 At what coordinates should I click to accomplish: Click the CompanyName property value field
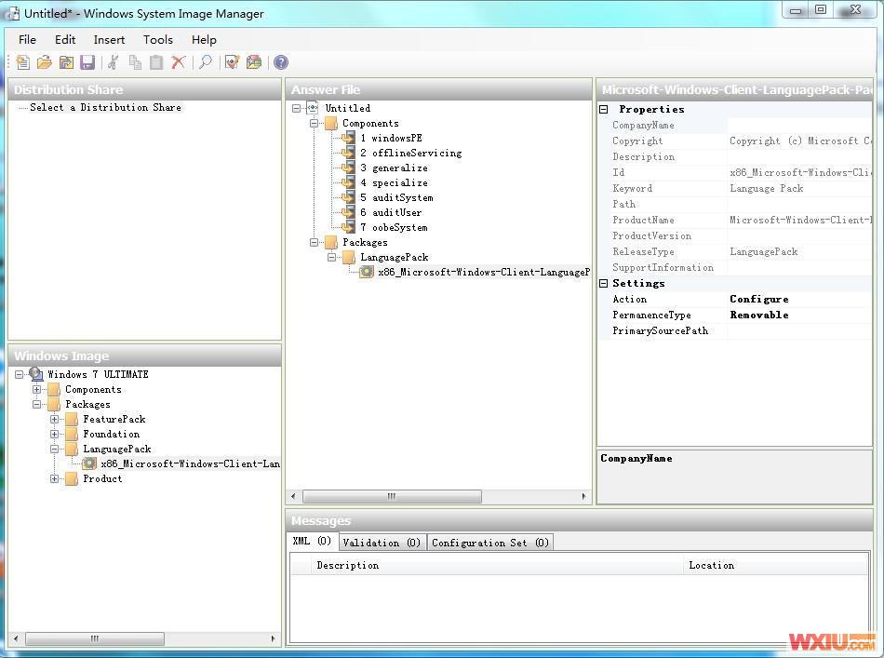pos(800,125)
